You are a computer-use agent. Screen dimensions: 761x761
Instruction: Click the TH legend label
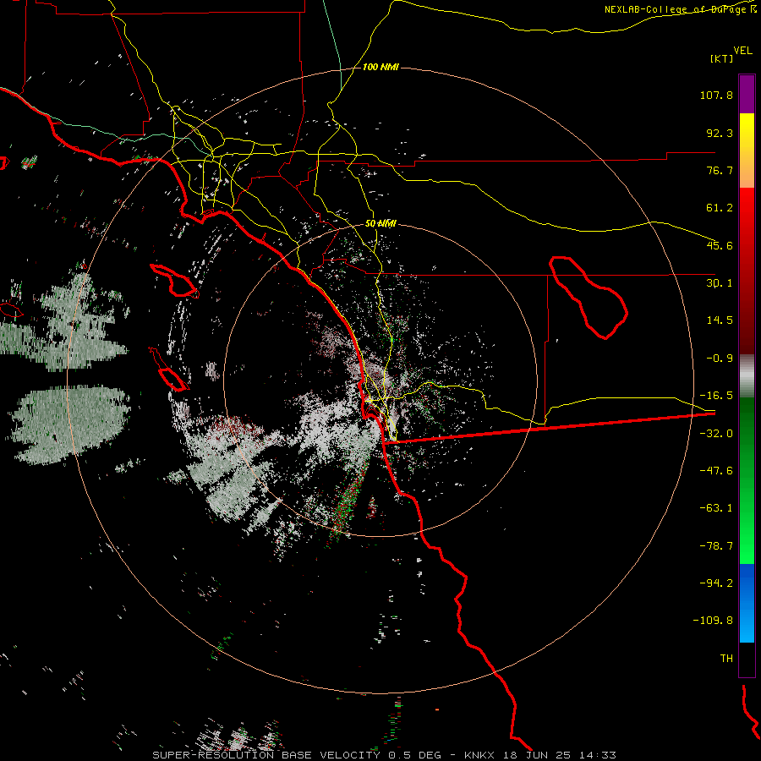[726, 658]
